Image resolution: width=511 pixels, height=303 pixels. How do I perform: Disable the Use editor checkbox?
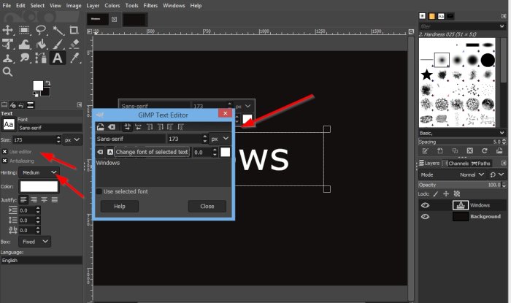pyautogui.click(x=4, y=151)
